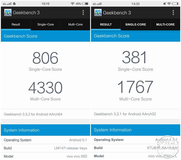
Task: Tap the 'LMY47I release-keys' build value
Action: pos(71,148)
